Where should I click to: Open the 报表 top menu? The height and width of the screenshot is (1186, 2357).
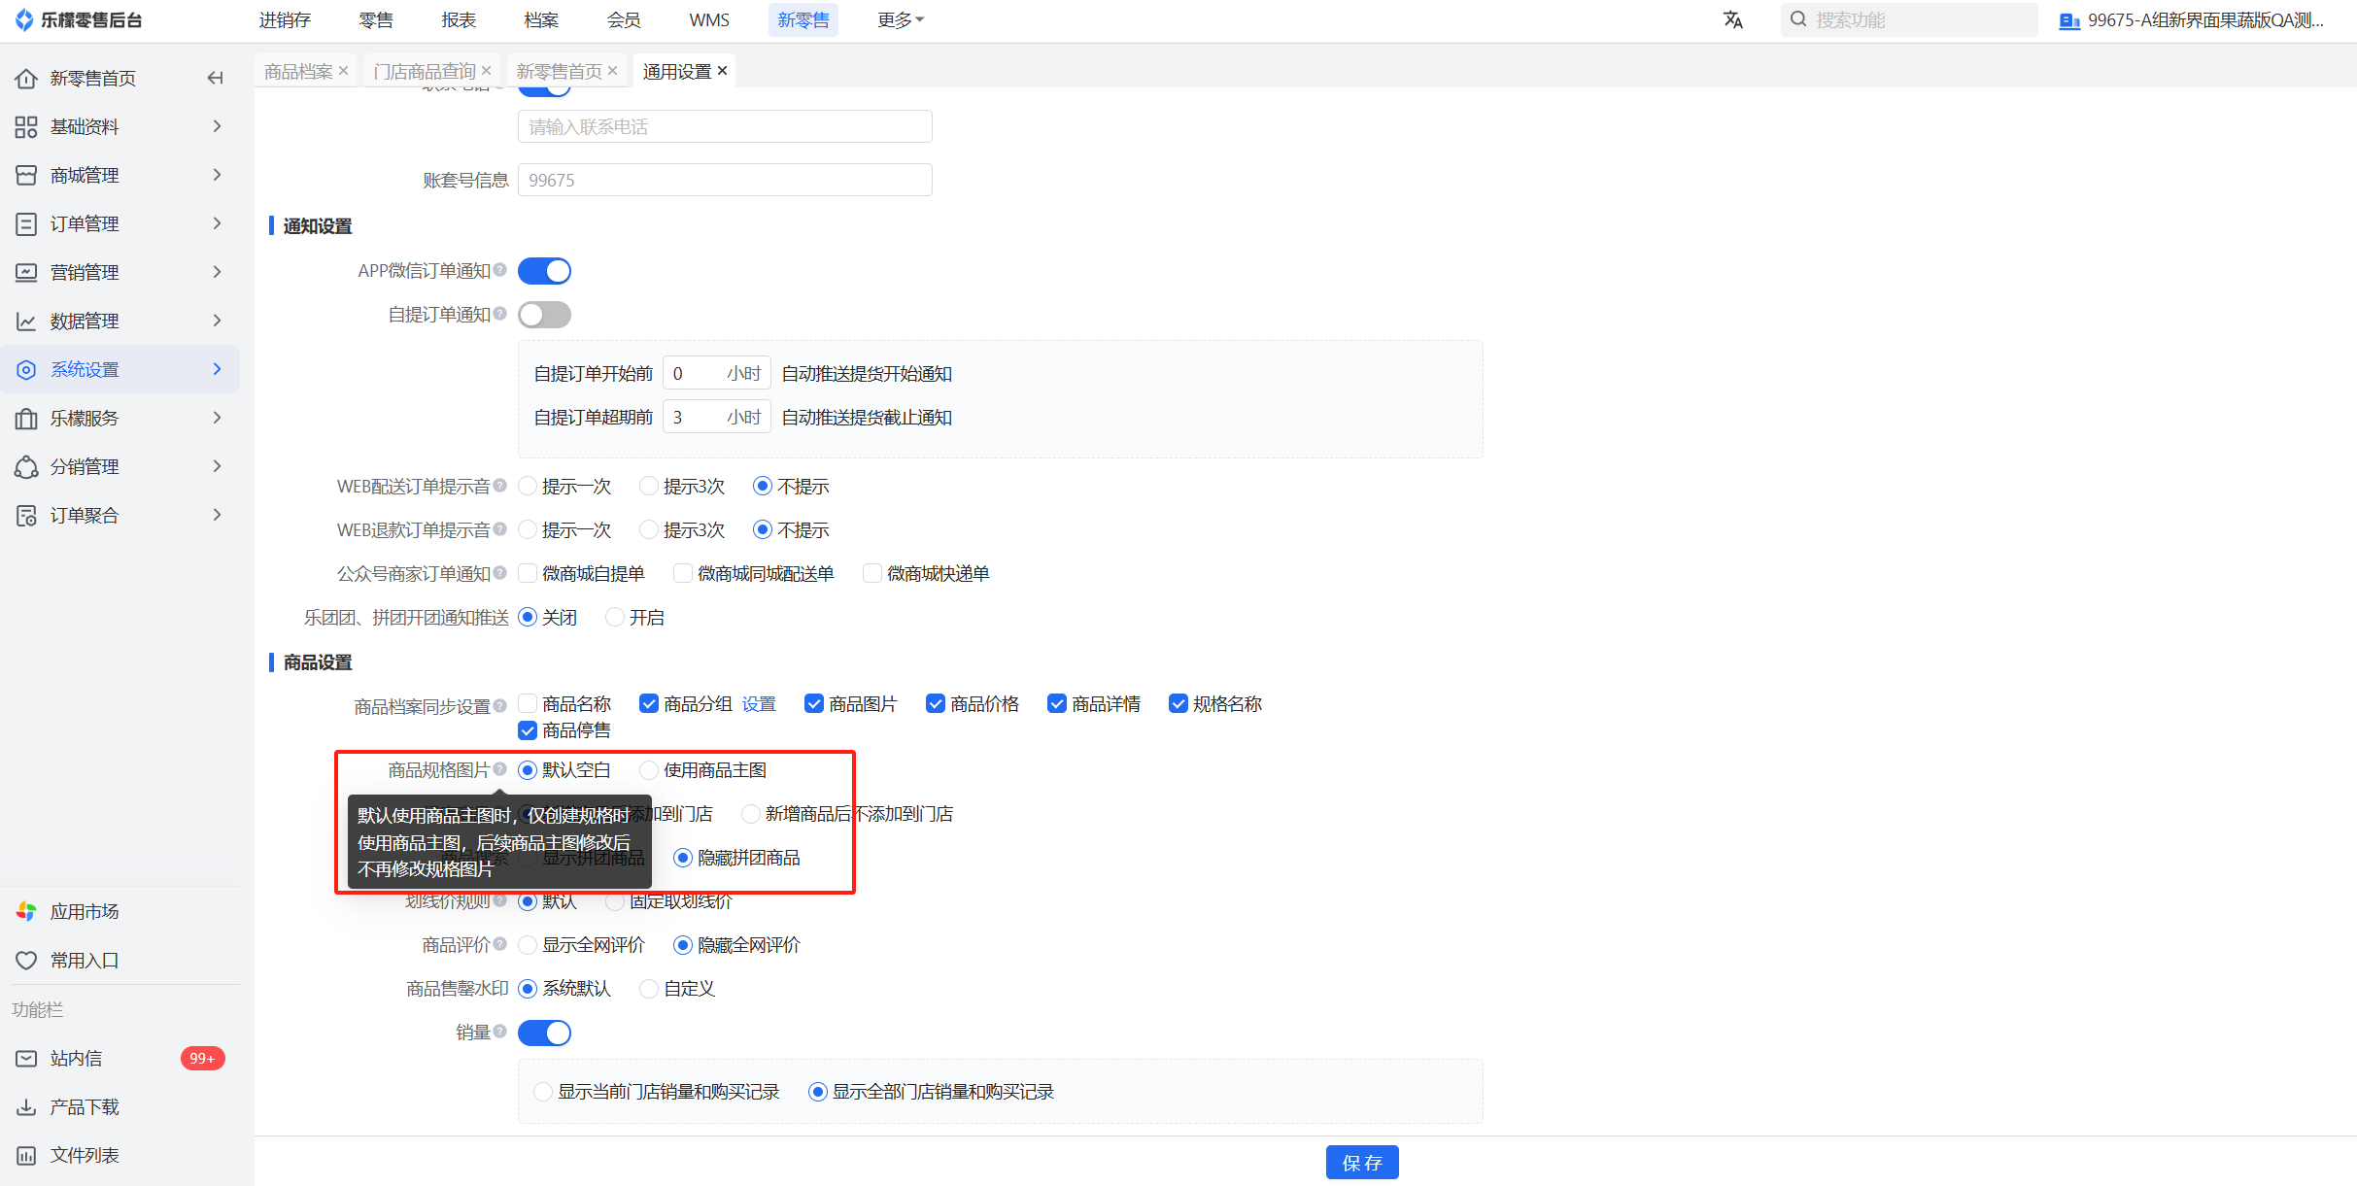tap(459, 19)
